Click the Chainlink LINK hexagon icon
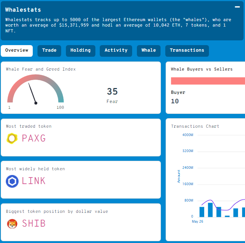The image size is (245, 243). pos(12,181)
